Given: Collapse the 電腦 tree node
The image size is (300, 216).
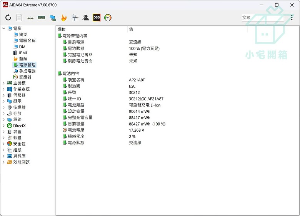Looking at the screenshot, I should pos(3,28).
